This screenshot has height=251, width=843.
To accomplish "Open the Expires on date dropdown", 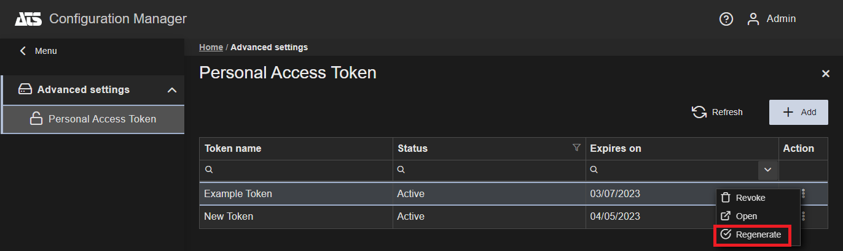I will click(767, 170).
